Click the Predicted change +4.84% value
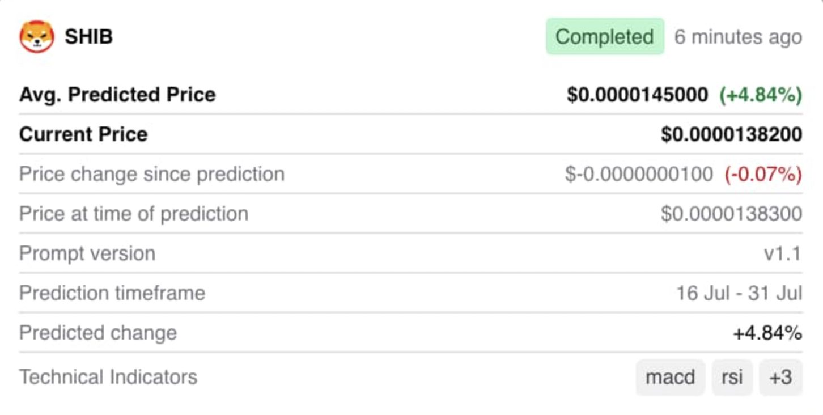The height and width of the screenshot is (415, 823). tap(767, 333)
